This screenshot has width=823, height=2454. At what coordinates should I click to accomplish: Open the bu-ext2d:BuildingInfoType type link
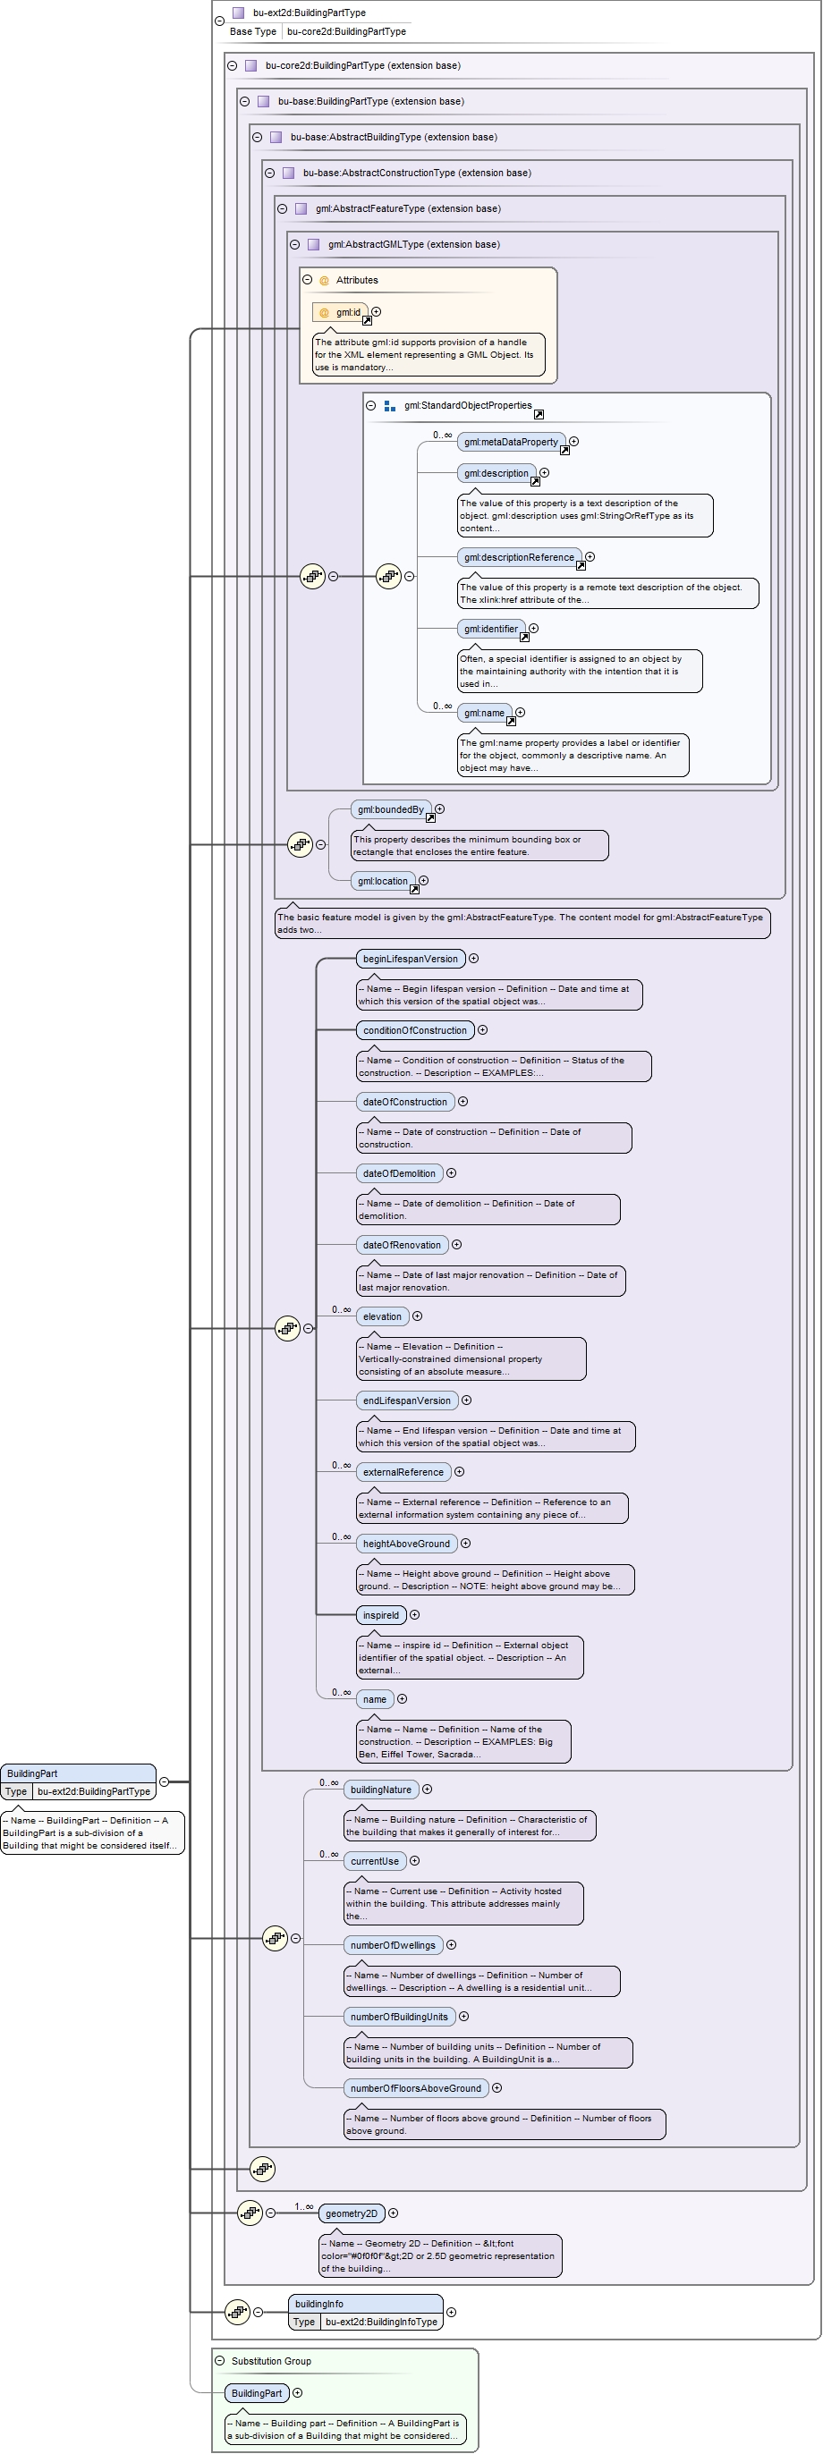pyautogui.click(x=382, y=2322)
